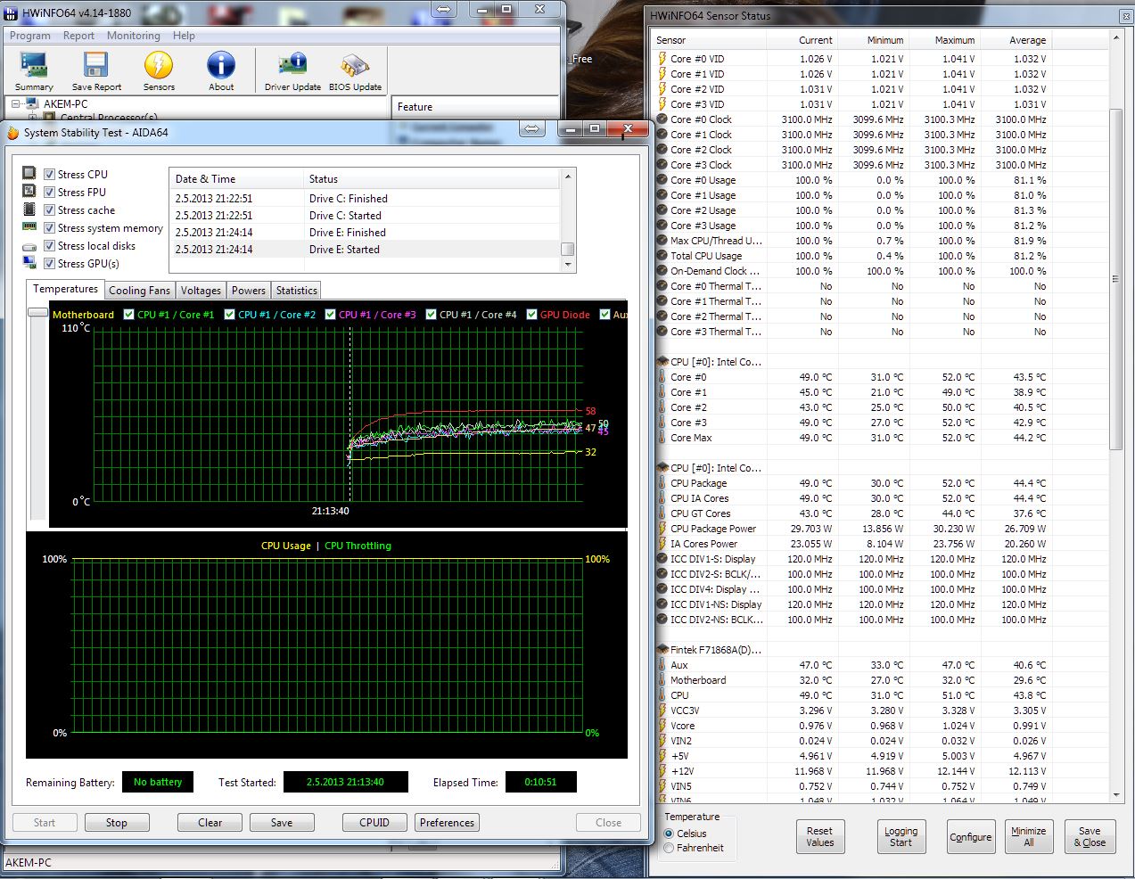The image size is (1135, 879).
Task: Click the Core #0 Clock sensor icon
Action: point(662,119)
